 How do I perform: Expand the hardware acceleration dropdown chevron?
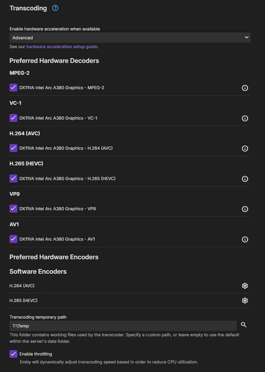pos(247,37)
